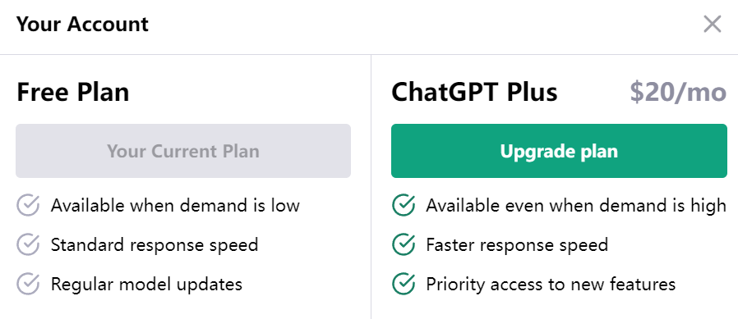Click the Standard response speed text
Viewport: 738px width, 319px height.
pyautogui.click(x=155, y=244)
